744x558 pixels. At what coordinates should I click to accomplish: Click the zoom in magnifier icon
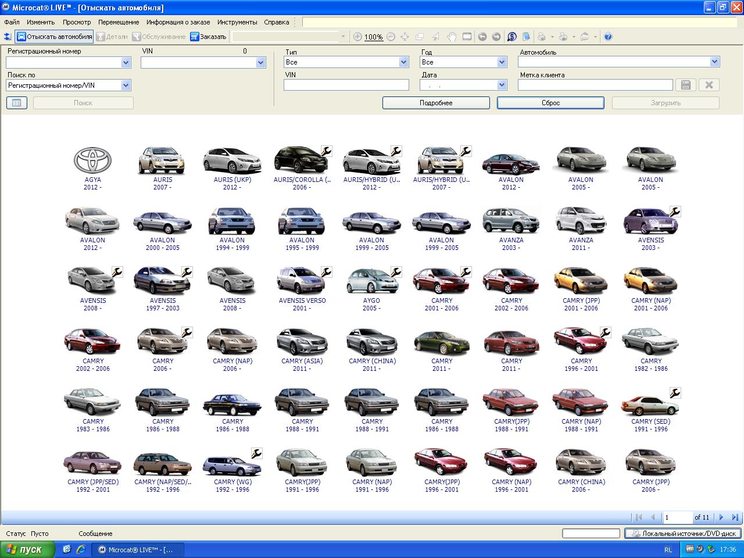coord(357,37)
